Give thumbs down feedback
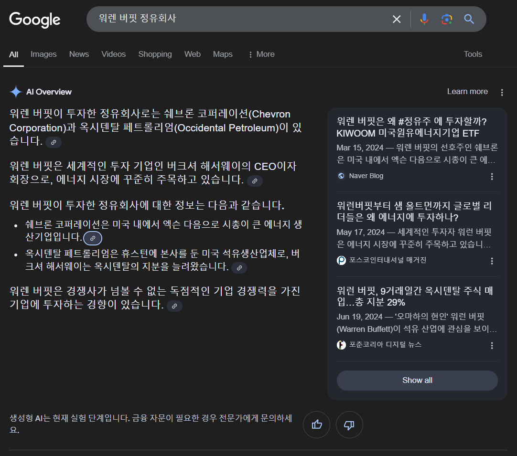517x456 pixels. tap(349, 424)
